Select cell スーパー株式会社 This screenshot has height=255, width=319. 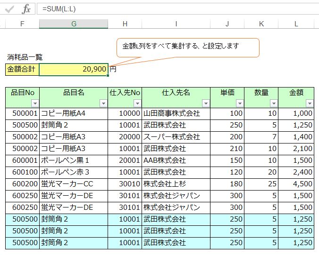click(176, 137)
